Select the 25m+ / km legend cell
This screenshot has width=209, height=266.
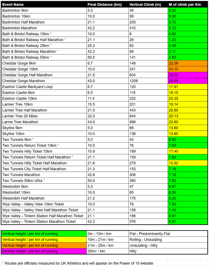click(x=99, y=251)
